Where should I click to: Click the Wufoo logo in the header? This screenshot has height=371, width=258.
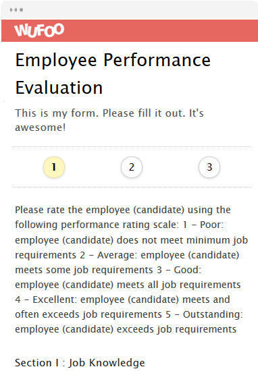(x=39, y=30)
